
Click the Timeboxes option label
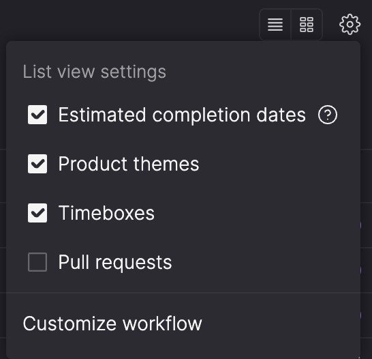(x=106, y=213)
